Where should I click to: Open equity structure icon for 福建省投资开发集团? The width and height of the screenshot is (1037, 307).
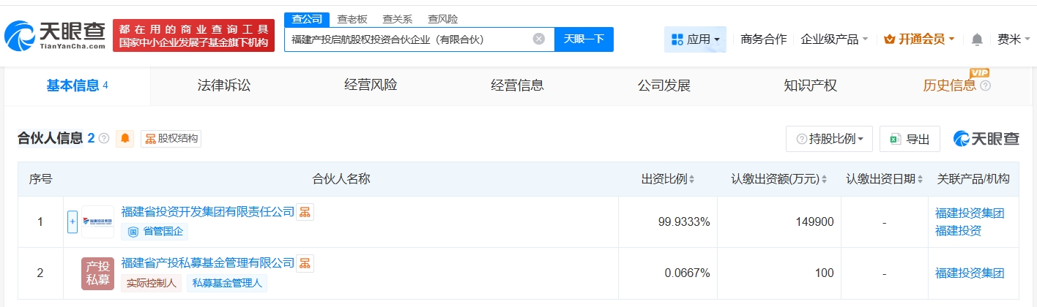pos(305,212)
